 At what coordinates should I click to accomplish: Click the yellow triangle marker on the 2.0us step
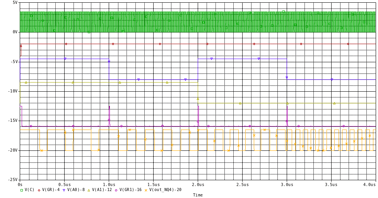point(198,99)
